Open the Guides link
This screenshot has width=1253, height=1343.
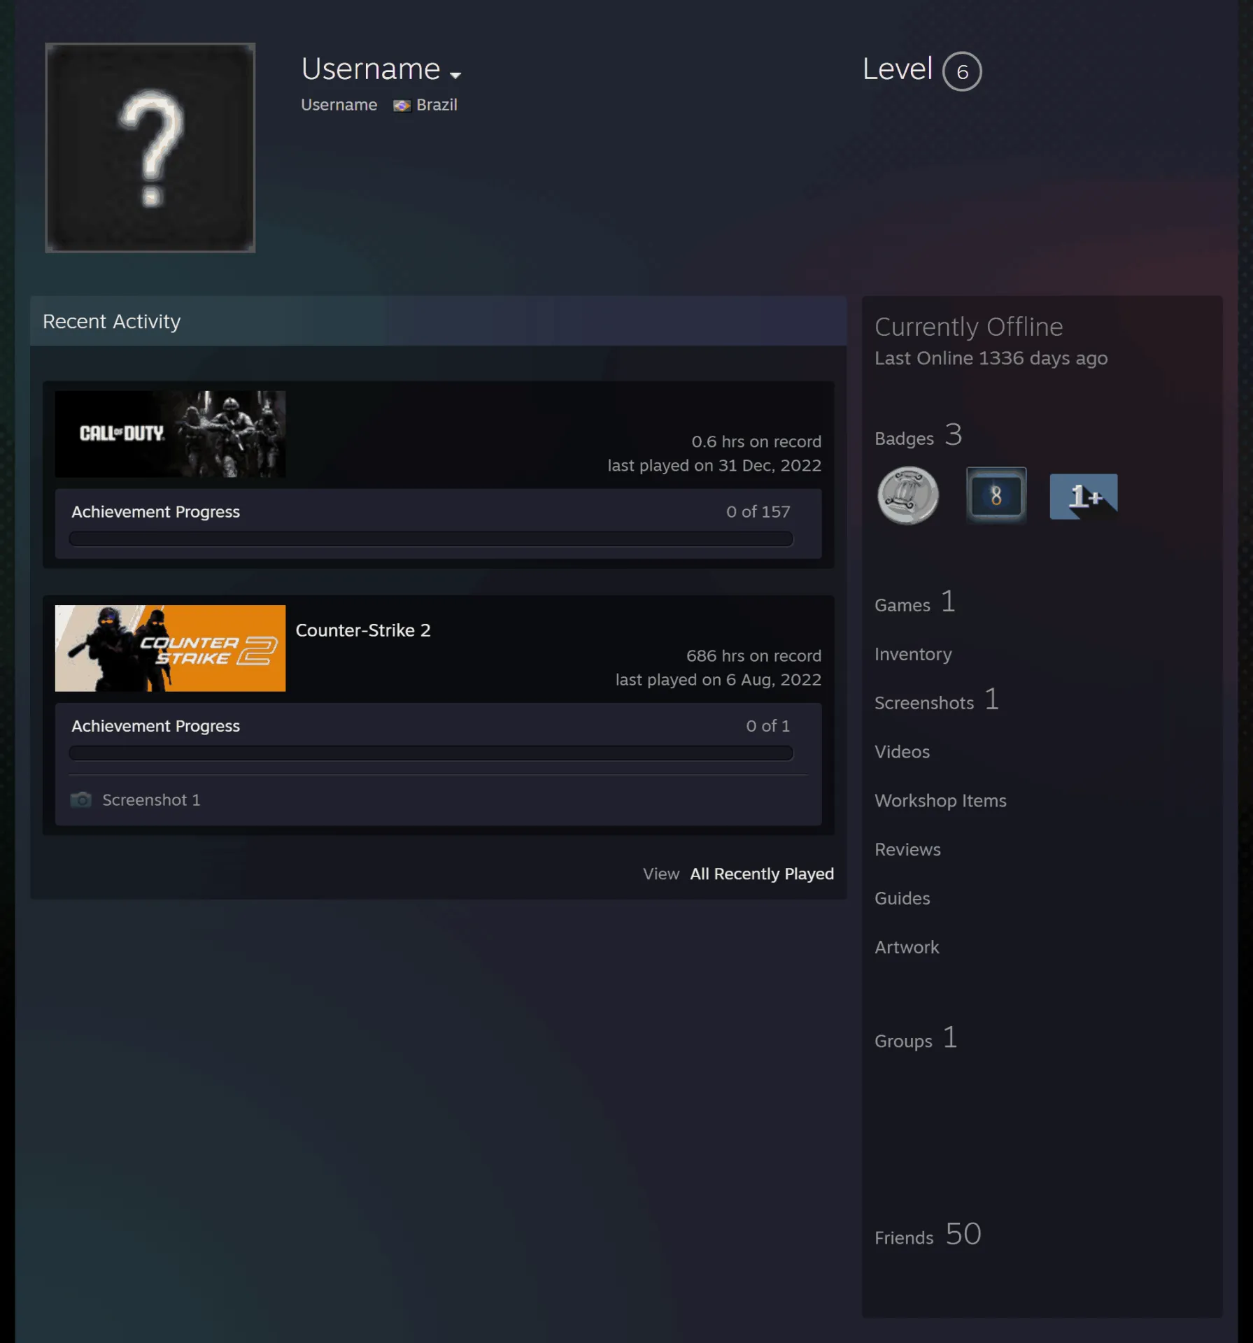pyautogui.click(x=902, y=899)
